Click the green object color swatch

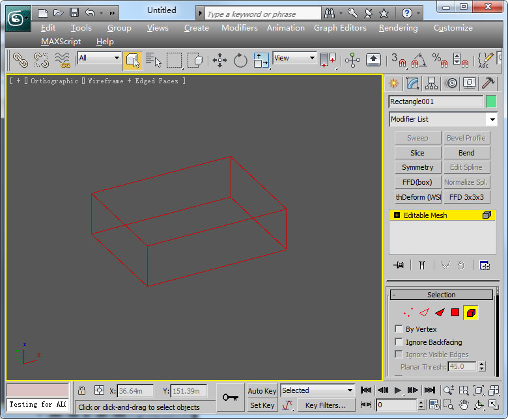click(x=491, y=101)
